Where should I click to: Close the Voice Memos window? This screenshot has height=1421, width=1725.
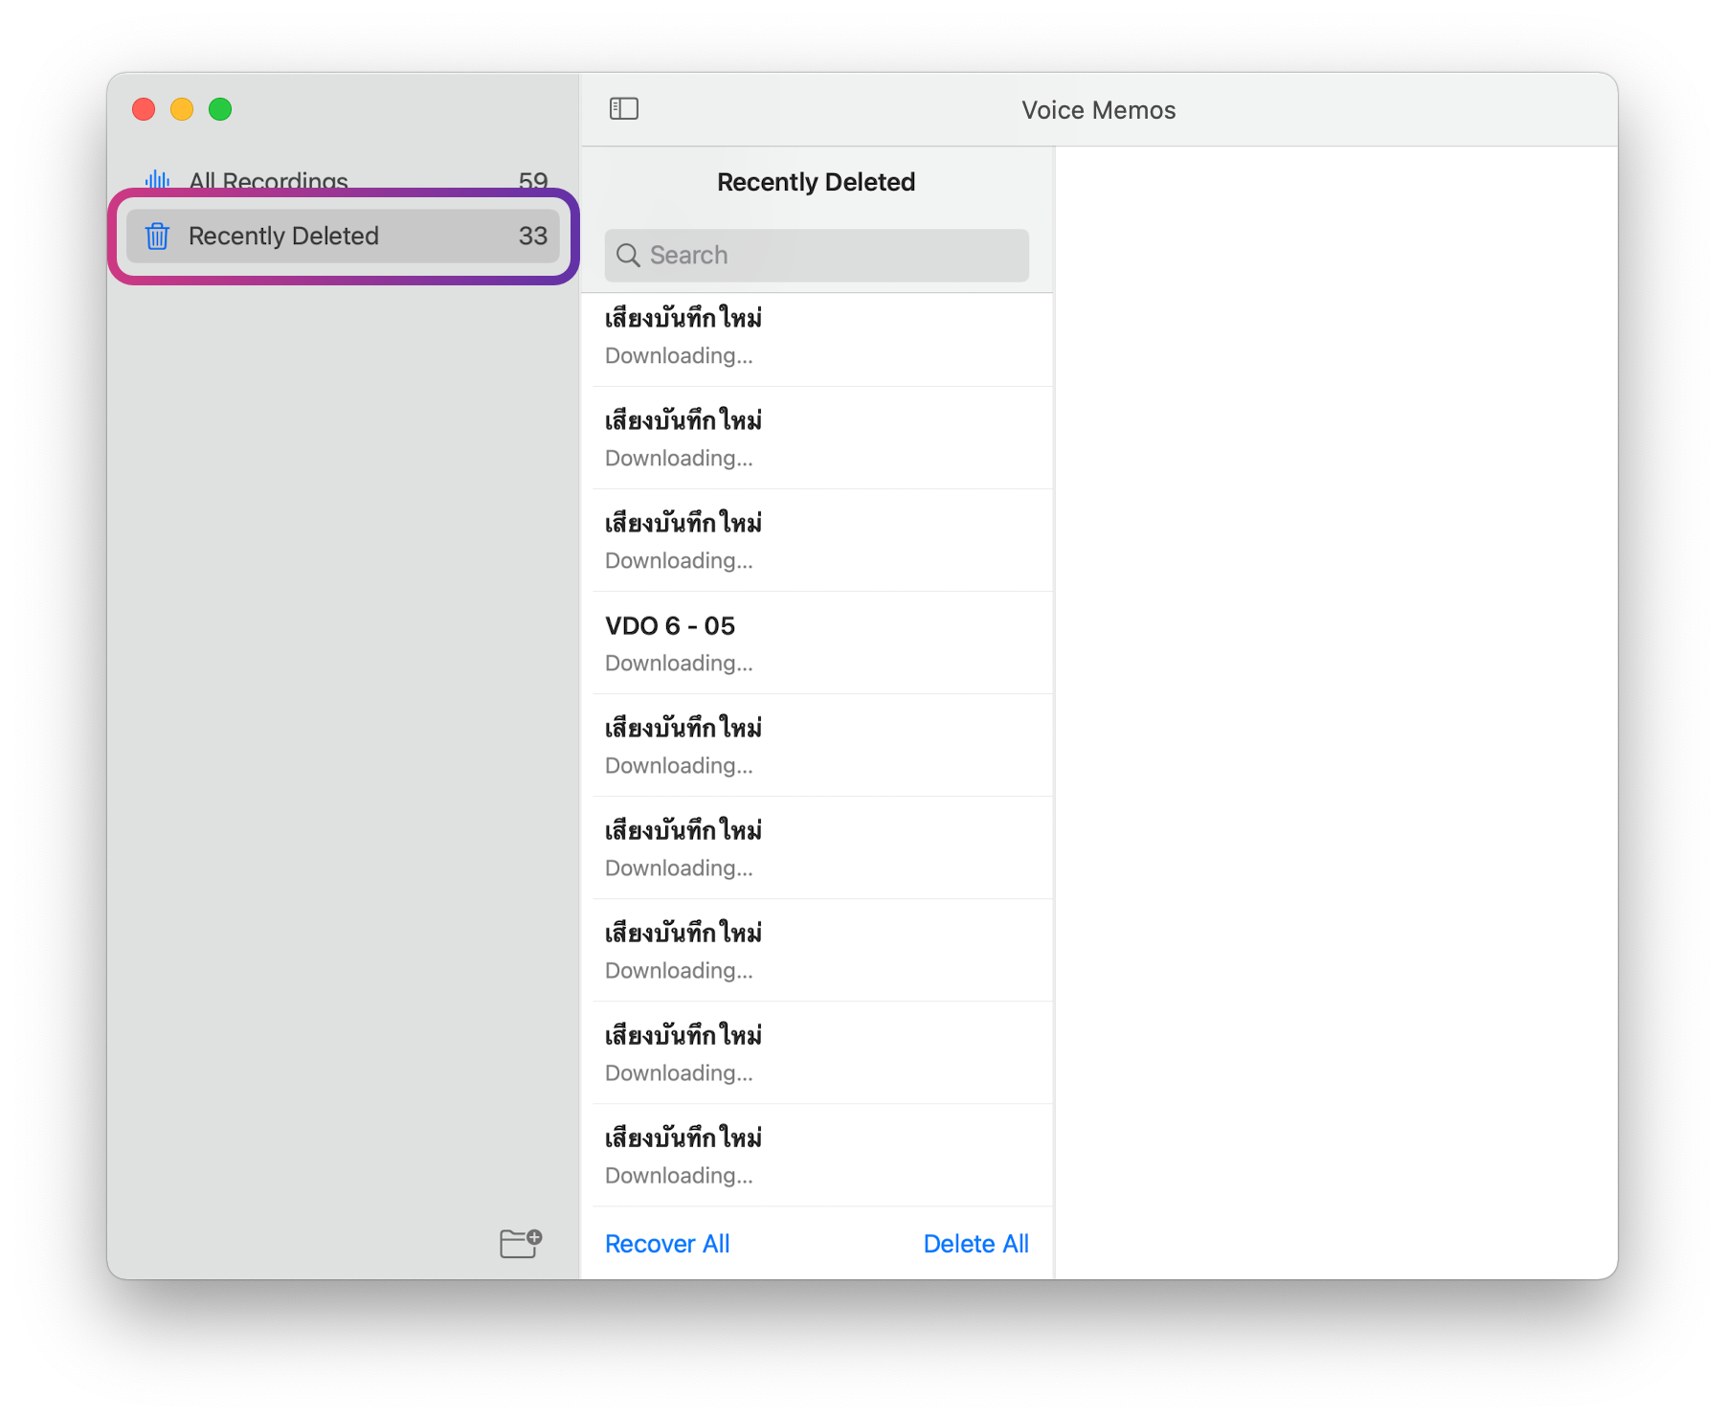coord(144,109)
